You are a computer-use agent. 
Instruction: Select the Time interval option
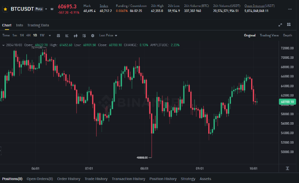point(6,35)
